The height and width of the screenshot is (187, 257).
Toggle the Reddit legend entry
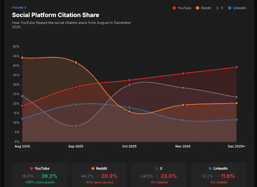click(203, 8)
